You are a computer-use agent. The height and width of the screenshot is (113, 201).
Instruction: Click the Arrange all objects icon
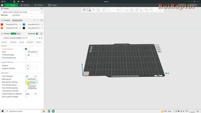pos(98,10)
